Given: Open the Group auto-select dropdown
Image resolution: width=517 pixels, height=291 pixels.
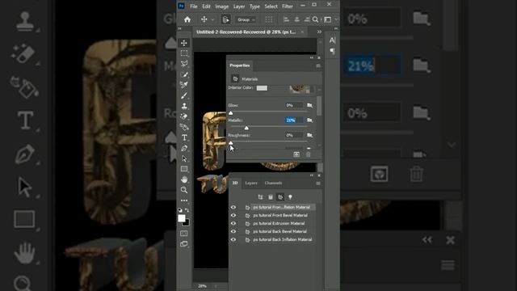Looking at the screenshot, I should [x=246, y=19].
